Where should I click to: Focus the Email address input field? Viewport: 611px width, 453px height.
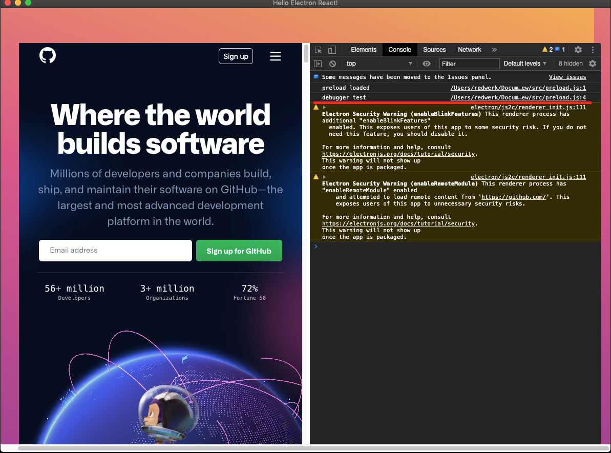(x=115, y=251)
